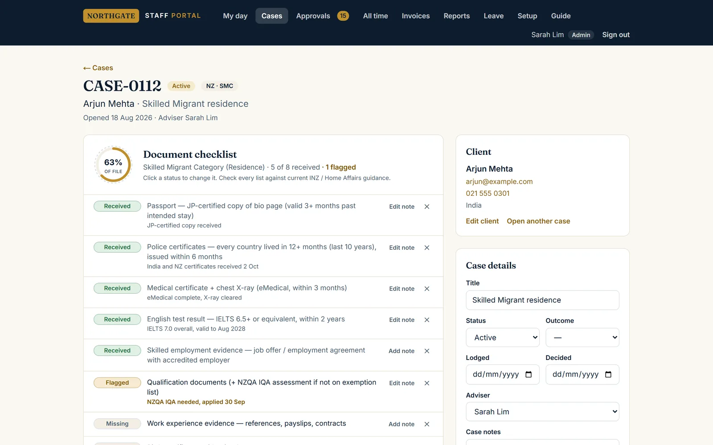Open the Leave page

point(494,16)
